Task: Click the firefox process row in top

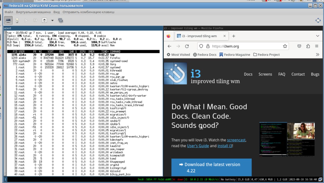Action: 83,58
